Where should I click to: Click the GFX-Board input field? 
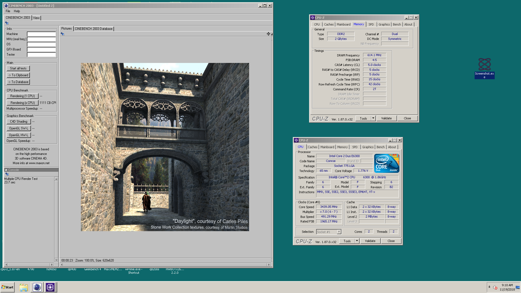pos(41,49)
